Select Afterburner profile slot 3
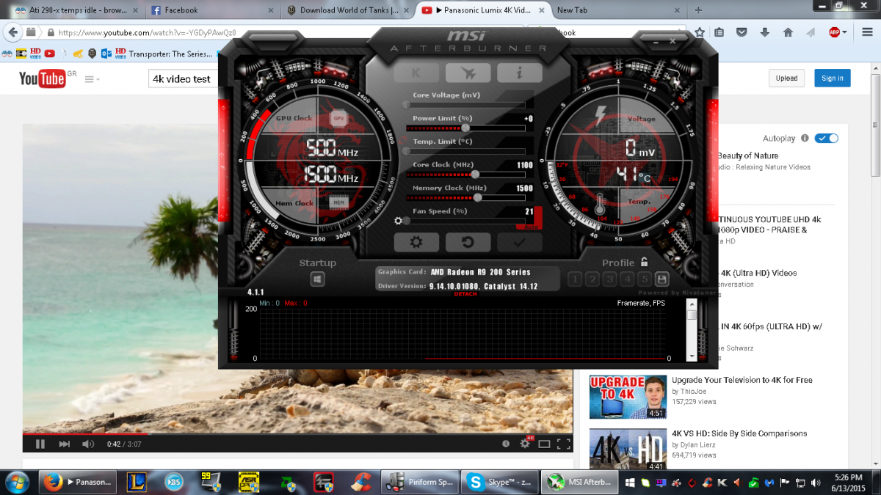 609,279
